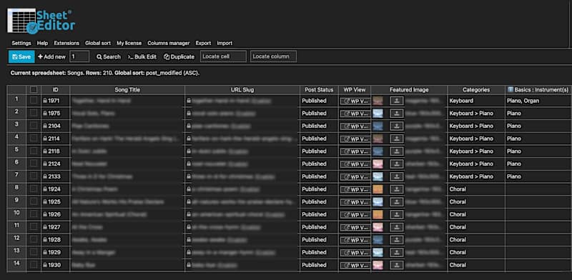Open the Bulk Edit tool
572x280 pixels.
tap(142, 57)
